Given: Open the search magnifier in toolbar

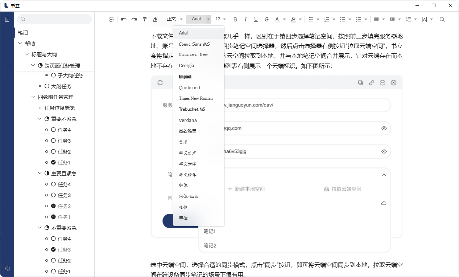Looking at the screenshot, I should pyautogui.click(x=442, y=19).
